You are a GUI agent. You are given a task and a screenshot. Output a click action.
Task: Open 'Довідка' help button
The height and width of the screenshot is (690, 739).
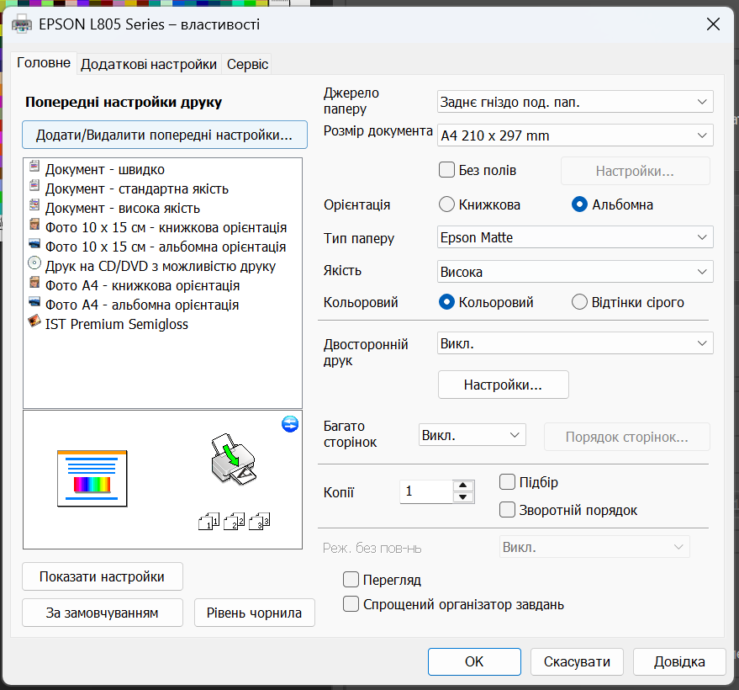(679, 661)
